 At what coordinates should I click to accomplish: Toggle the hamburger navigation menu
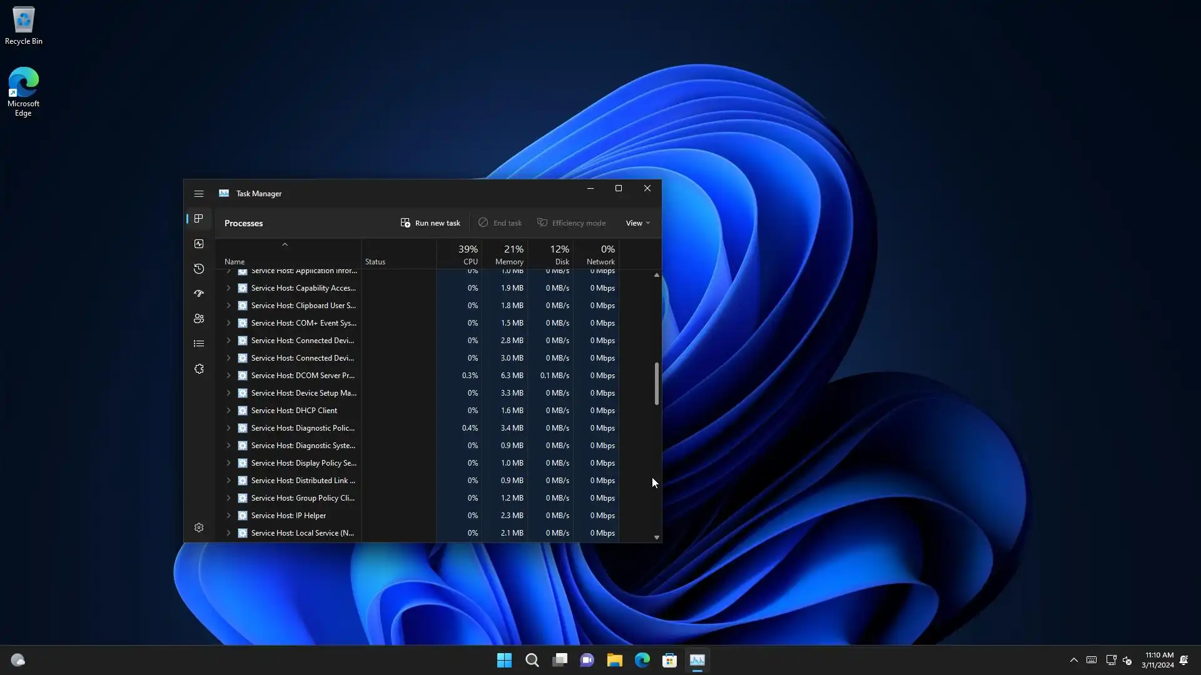coord(199,194)
